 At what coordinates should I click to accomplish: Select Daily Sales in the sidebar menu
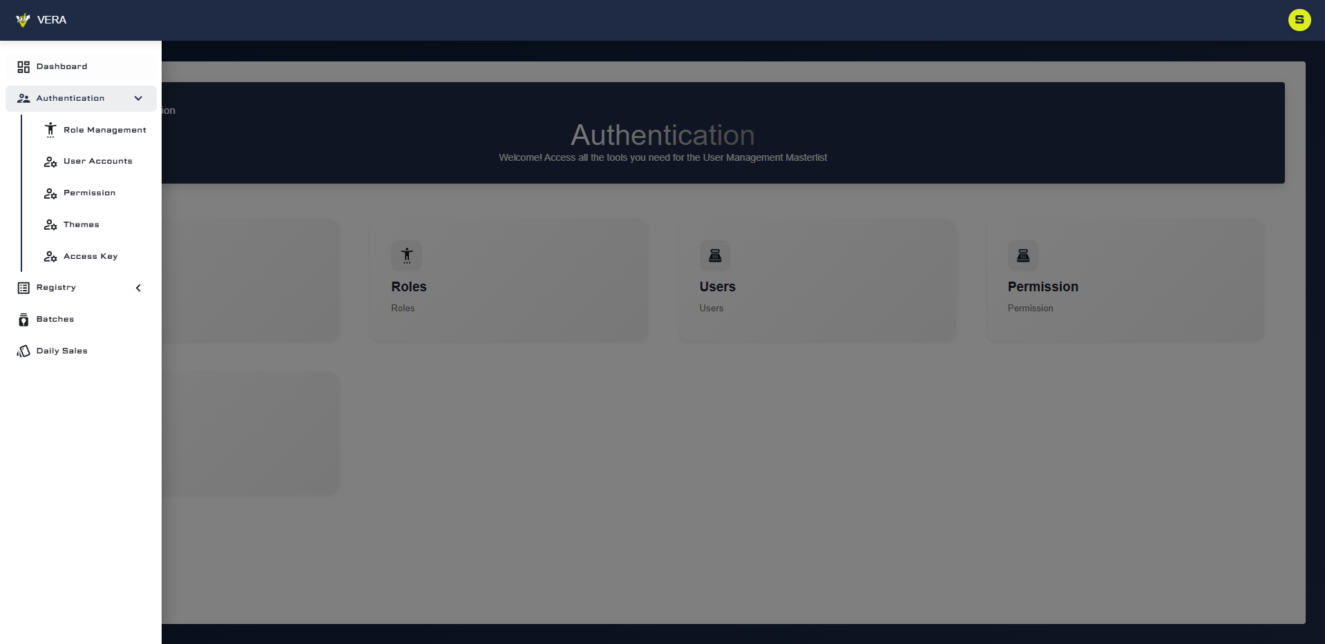coord(62,351)
